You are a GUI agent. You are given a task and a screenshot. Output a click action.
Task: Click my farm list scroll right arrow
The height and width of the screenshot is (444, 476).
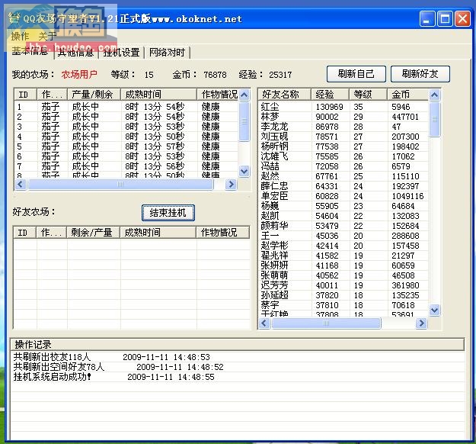[x=231, y=184]
